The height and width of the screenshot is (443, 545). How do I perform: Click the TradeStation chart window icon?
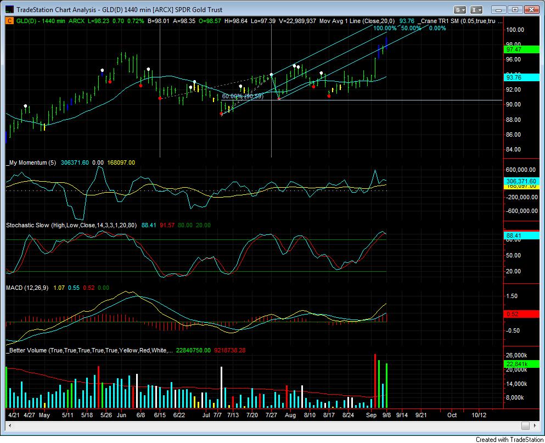[x=10, y=9]
